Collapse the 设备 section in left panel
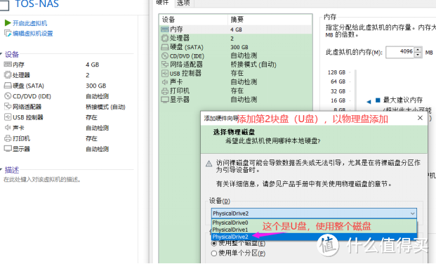The height and width of the screenshot is (264, 436). pos(1,53)
